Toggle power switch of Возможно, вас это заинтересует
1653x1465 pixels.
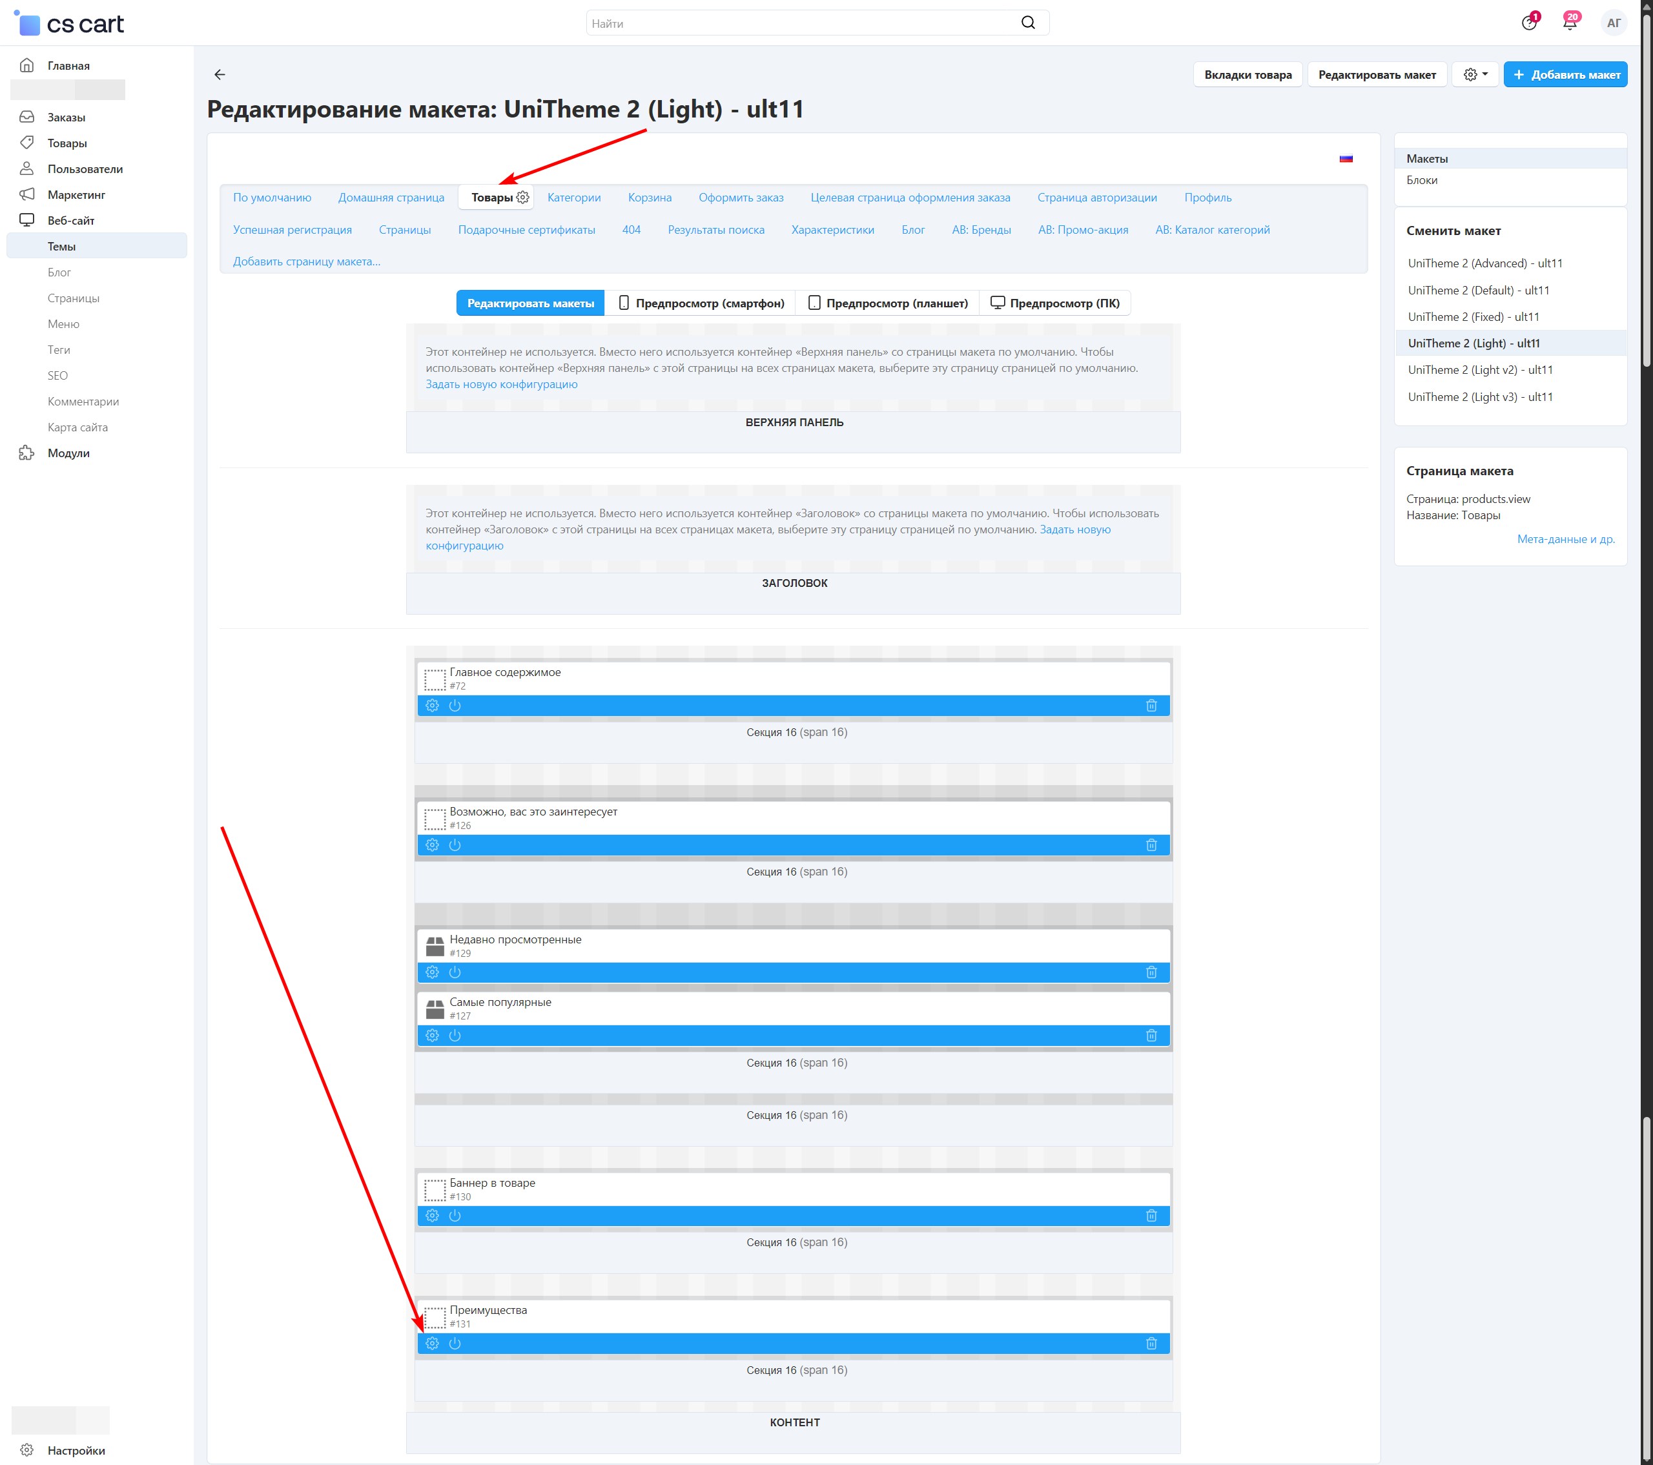pos(455,845)
